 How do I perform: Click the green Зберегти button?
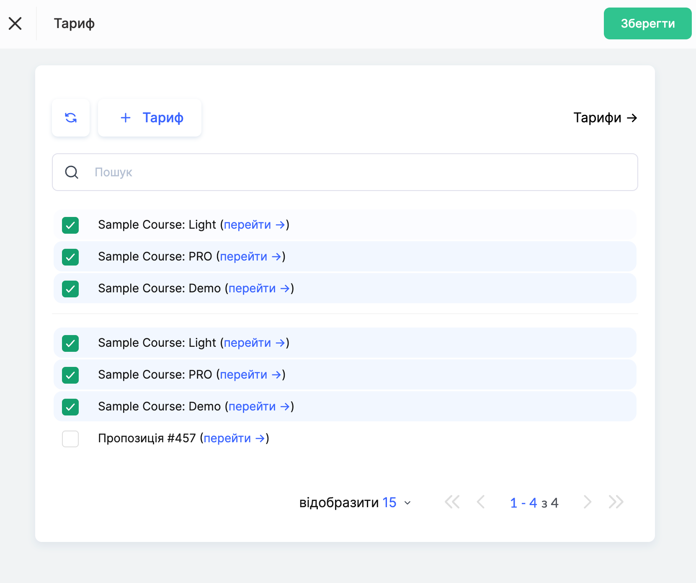647,23
